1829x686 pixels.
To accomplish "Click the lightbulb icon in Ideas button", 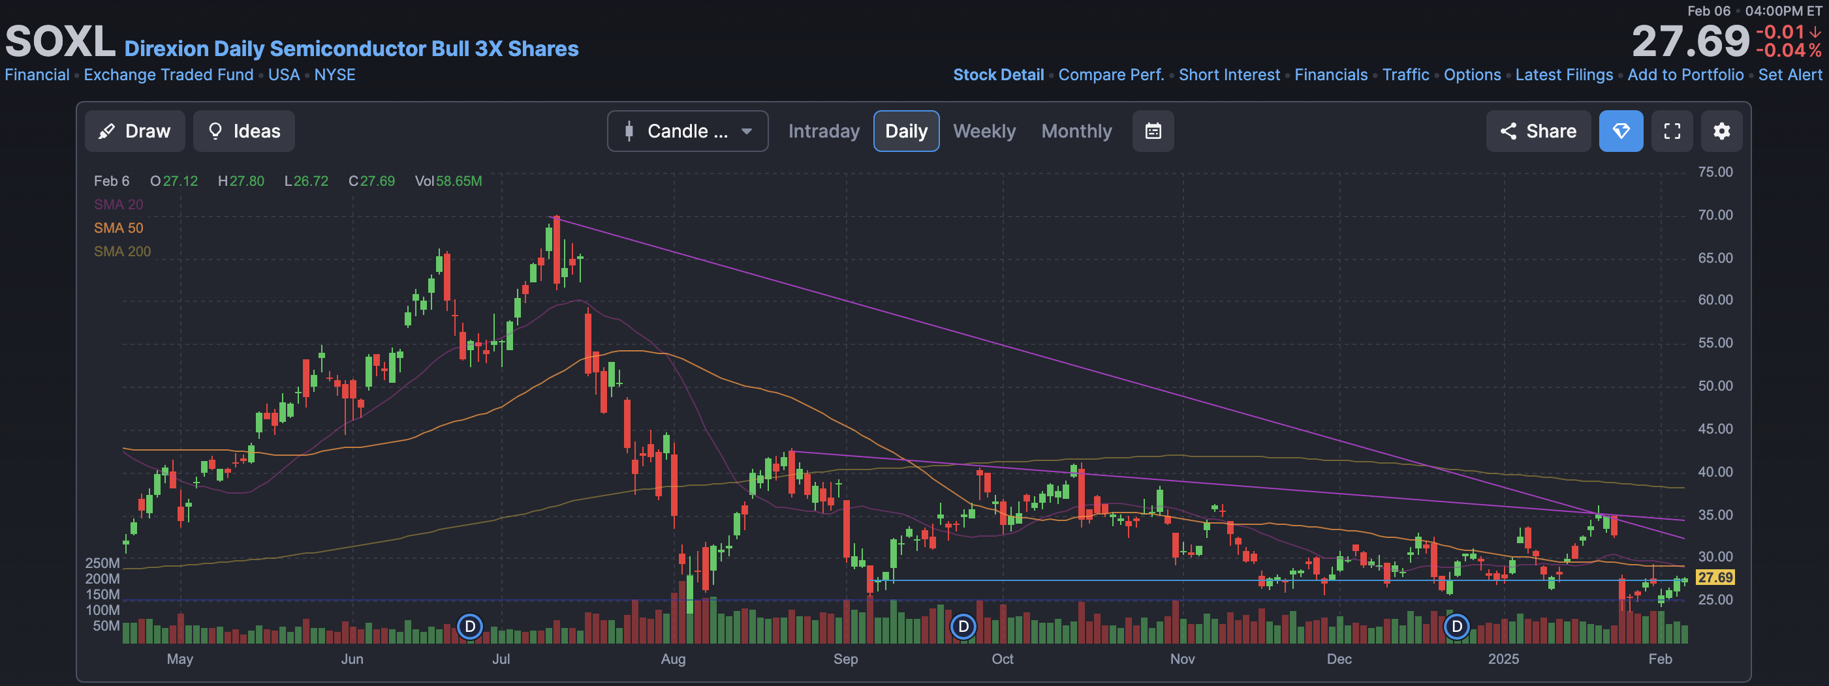I will coord(215,131).
